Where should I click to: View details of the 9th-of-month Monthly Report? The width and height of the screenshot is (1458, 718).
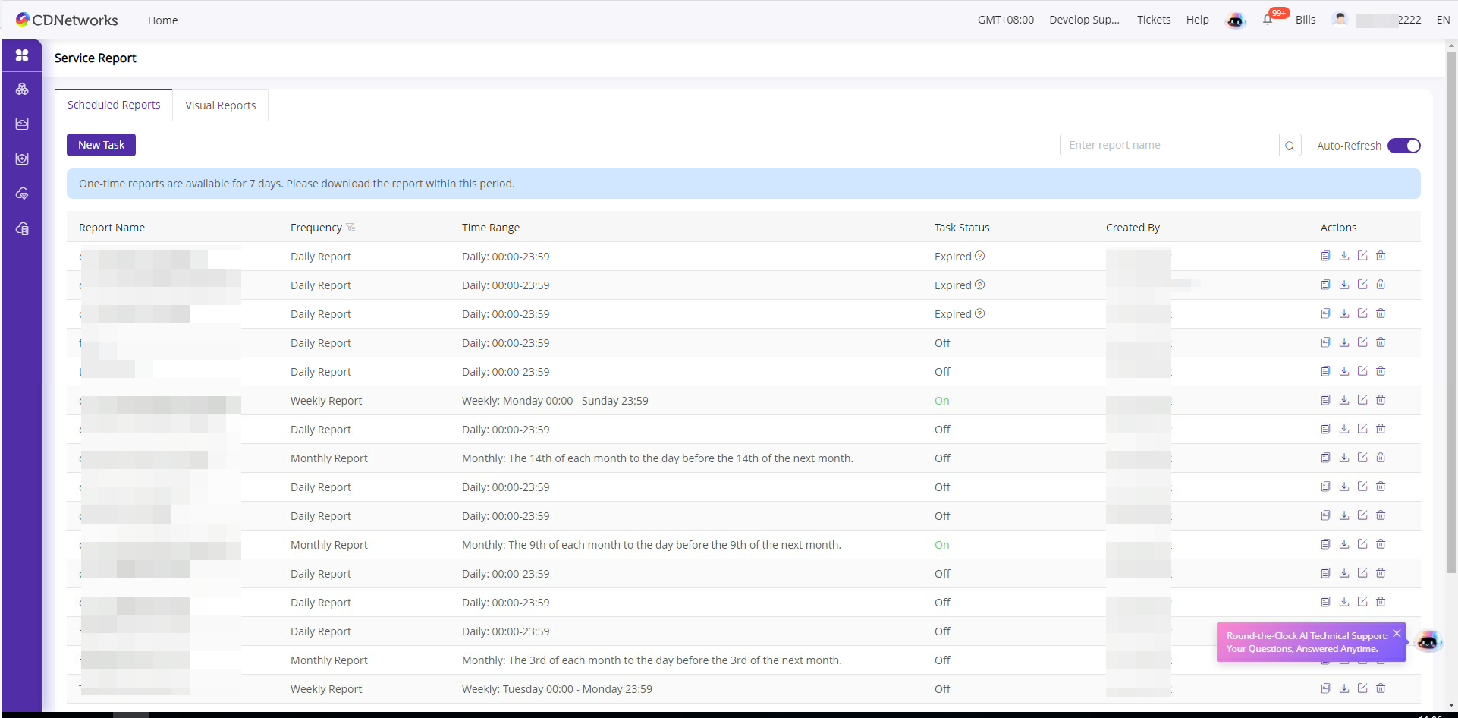[1325, 544]
